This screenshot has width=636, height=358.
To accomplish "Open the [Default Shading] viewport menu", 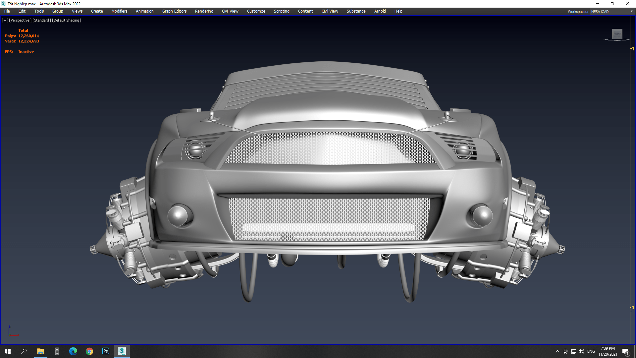I will point(67,20).
